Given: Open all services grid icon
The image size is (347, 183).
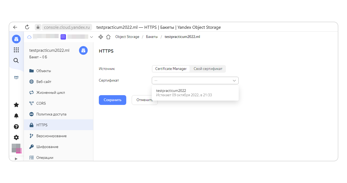Looking at the screenshot, I should coord(16,50).
